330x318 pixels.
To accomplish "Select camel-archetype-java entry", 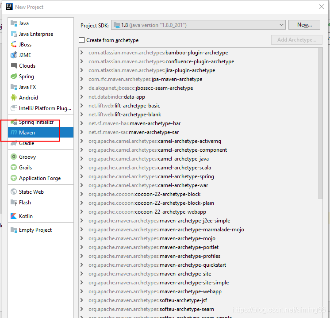I will point(149,159).
